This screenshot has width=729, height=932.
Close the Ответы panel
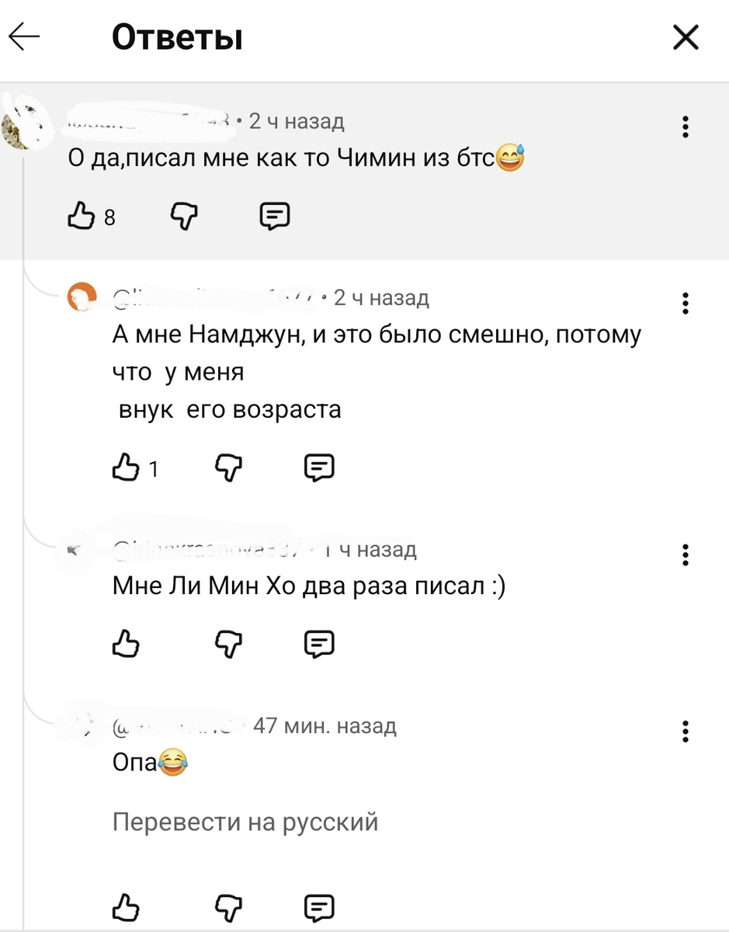tap(684, 37)
